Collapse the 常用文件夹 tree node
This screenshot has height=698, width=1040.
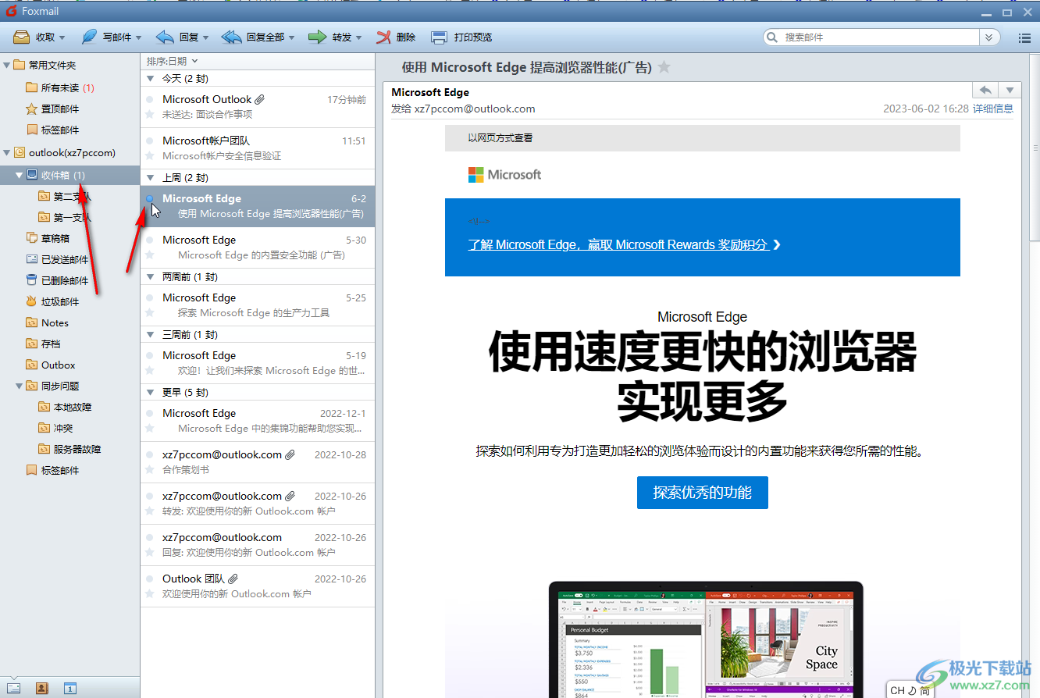pos(7,66)
